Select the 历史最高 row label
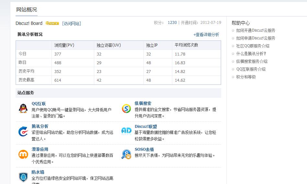This screenshot has height=184, width=307. [26, 80]
